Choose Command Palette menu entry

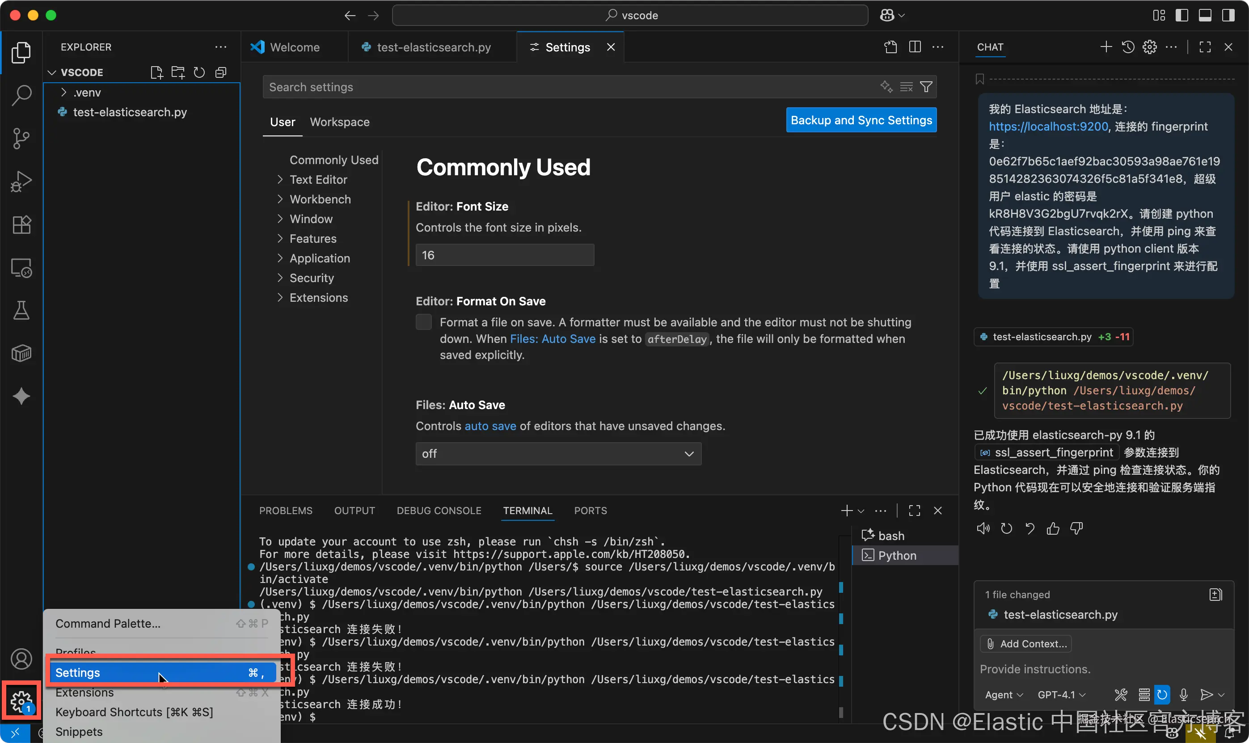point(161,624)
